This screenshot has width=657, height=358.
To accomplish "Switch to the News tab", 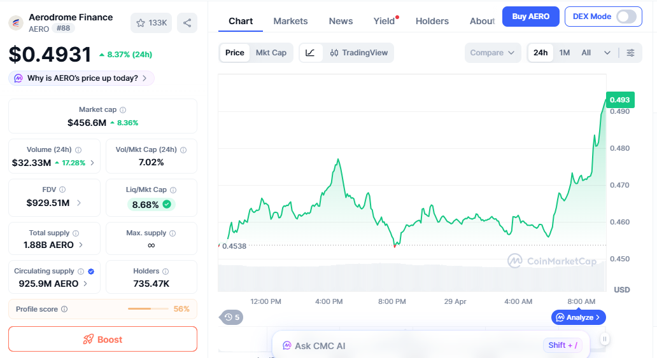I will click(341, 21).
